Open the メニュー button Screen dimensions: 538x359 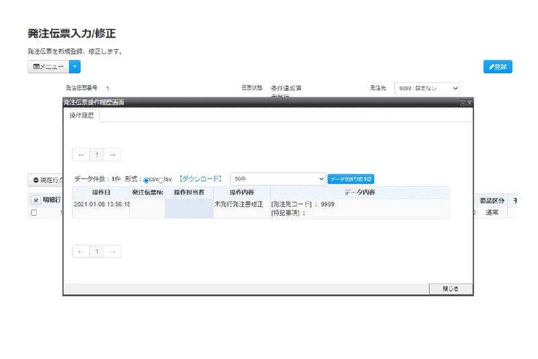[48, 67]
